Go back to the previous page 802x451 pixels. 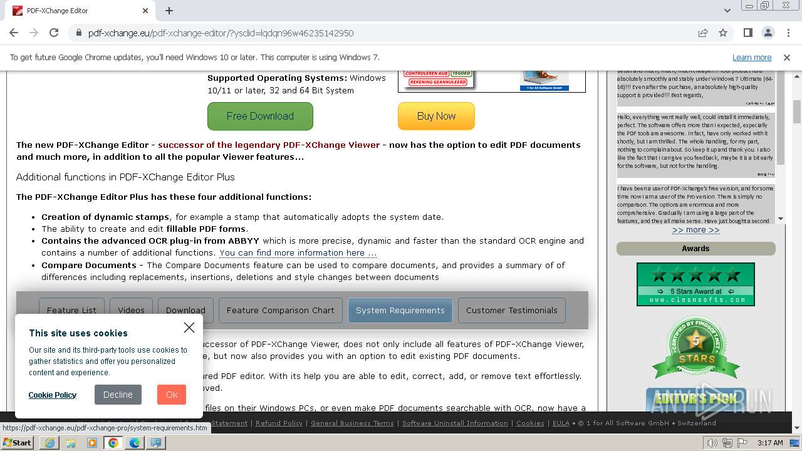point(14,33)
